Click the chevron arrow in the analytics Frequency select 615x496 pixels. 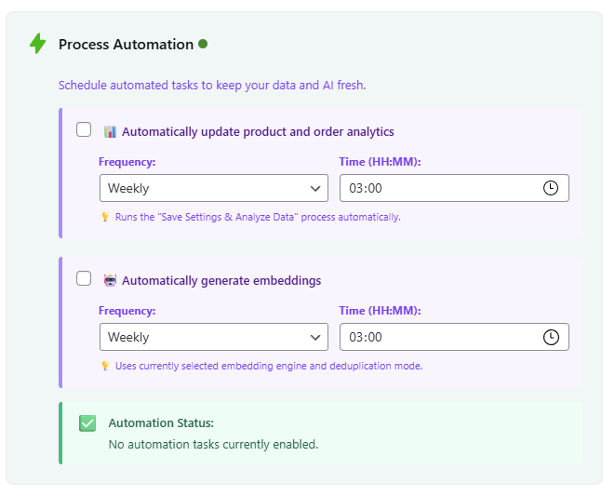314,188
